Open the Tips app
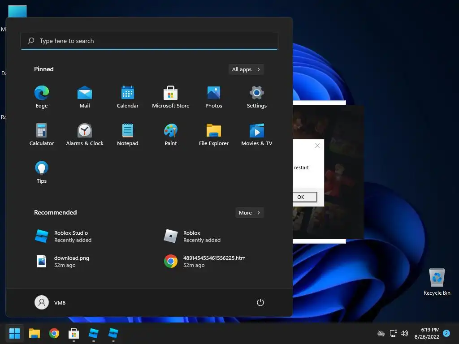Screen dimensions: 459x344 point(42,172)
